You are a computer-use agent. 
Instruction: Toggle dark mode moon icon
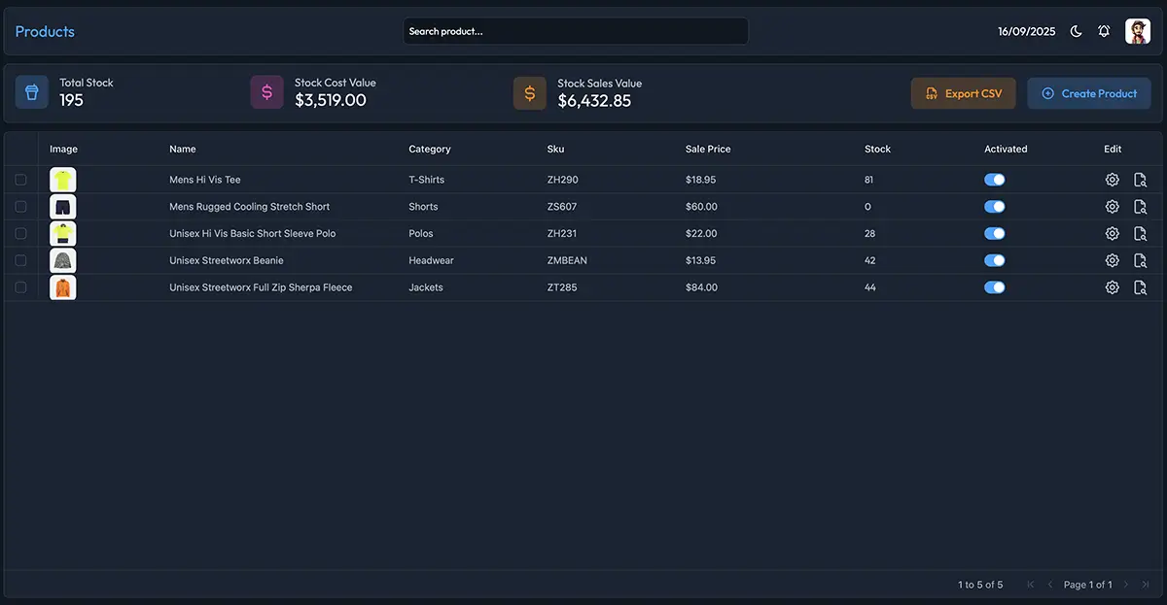(1076, 31)
